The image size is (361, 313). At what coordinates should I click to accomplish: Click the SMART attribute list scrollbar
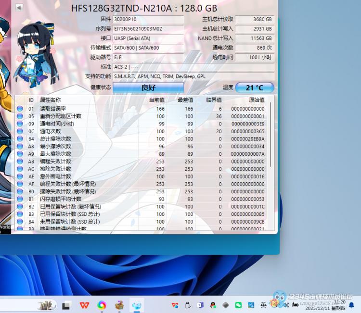coord(270,135)
